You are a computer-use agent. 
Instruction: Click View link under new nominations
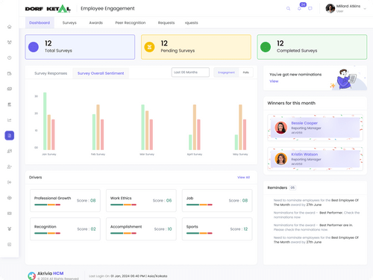tap(274, 81)
